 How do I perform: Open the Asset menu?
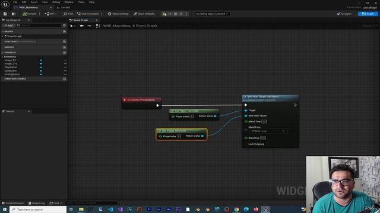tap(34, 2)
